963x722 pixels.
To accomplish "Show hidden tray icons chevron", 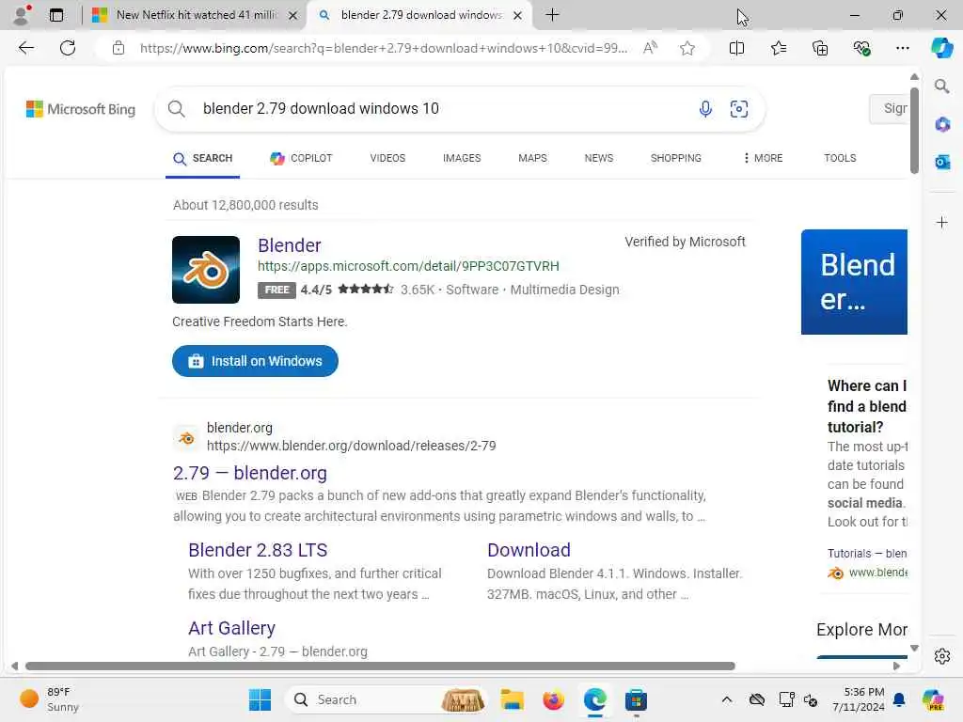I will tap(726, 699).
